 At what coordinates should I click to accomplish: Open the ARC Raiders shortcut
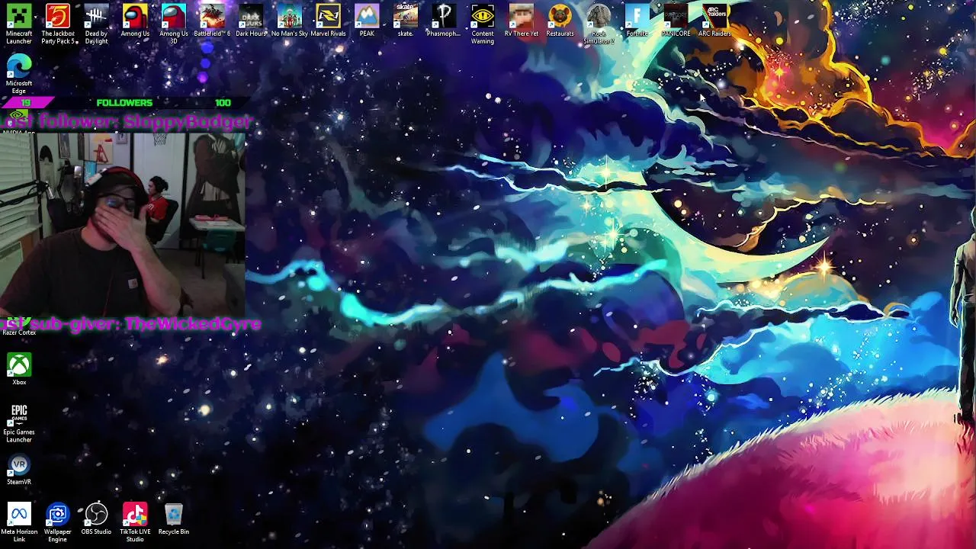tap(714, 21)
